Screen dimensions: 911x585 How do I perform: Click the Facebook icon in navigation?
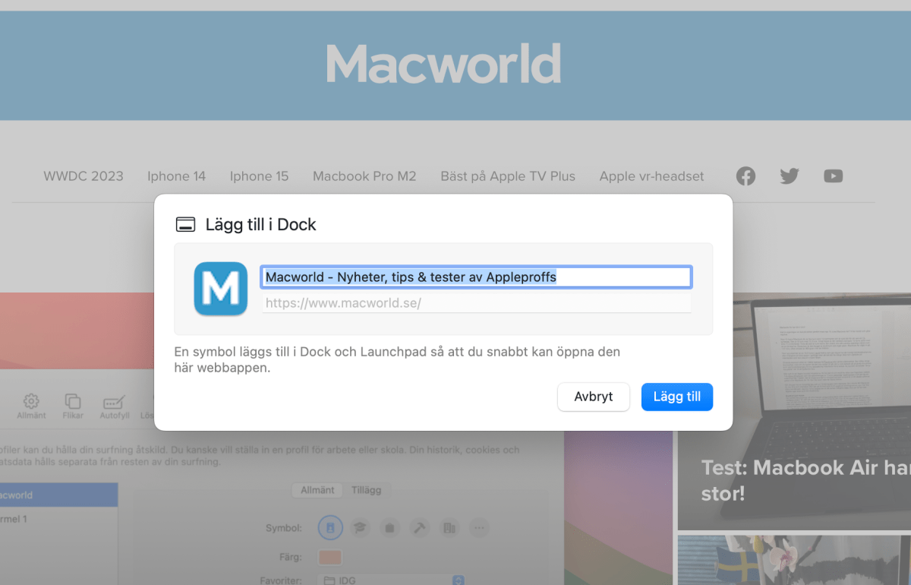(746, 176)
